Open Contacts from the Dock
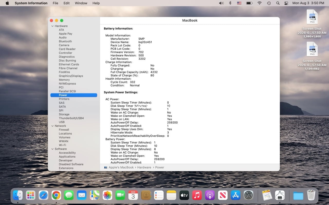The width and height of the screenshot is (329, 205). point(146,196)
